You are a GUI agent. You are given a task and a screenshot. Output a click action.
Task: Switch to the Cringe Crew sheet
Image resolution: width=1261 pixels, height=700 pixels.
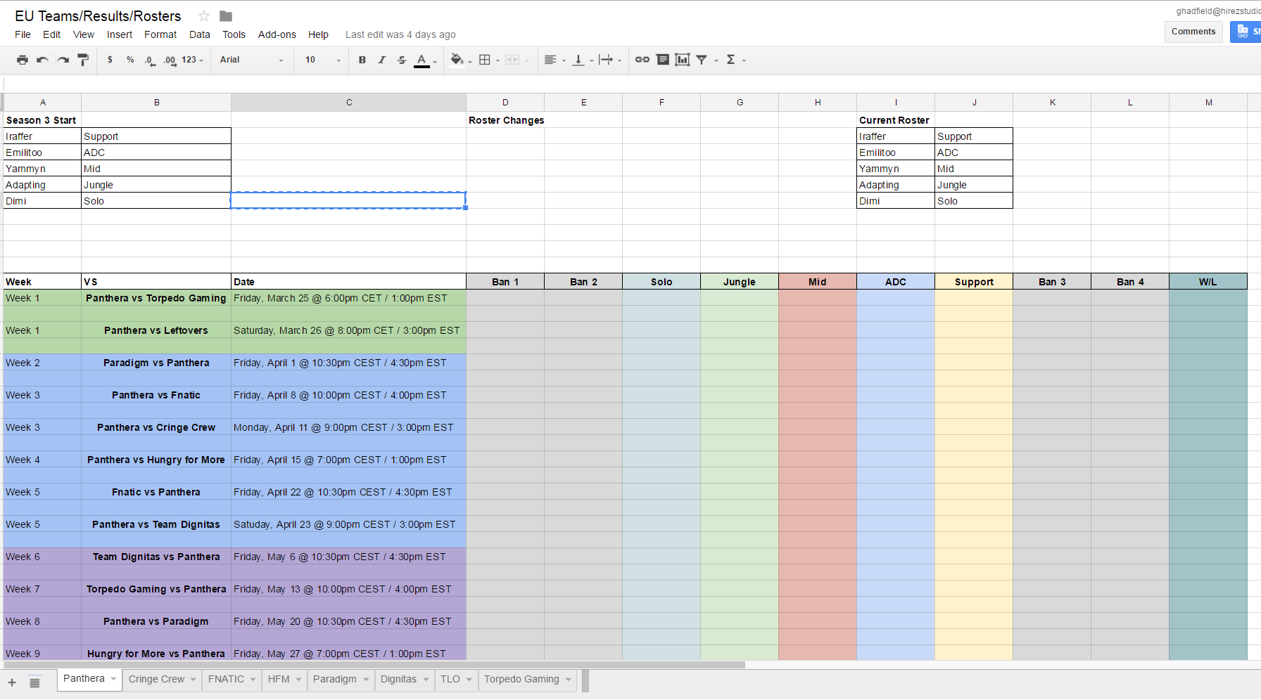156,680
